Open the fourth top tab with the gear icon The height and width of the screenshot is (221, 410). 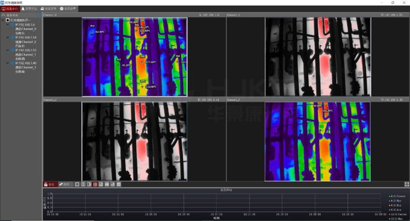click(68, 9)
